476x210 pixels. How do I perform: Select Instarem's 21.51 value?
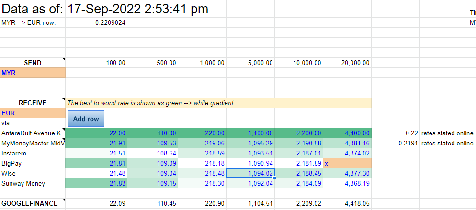[x=96, y=153]
